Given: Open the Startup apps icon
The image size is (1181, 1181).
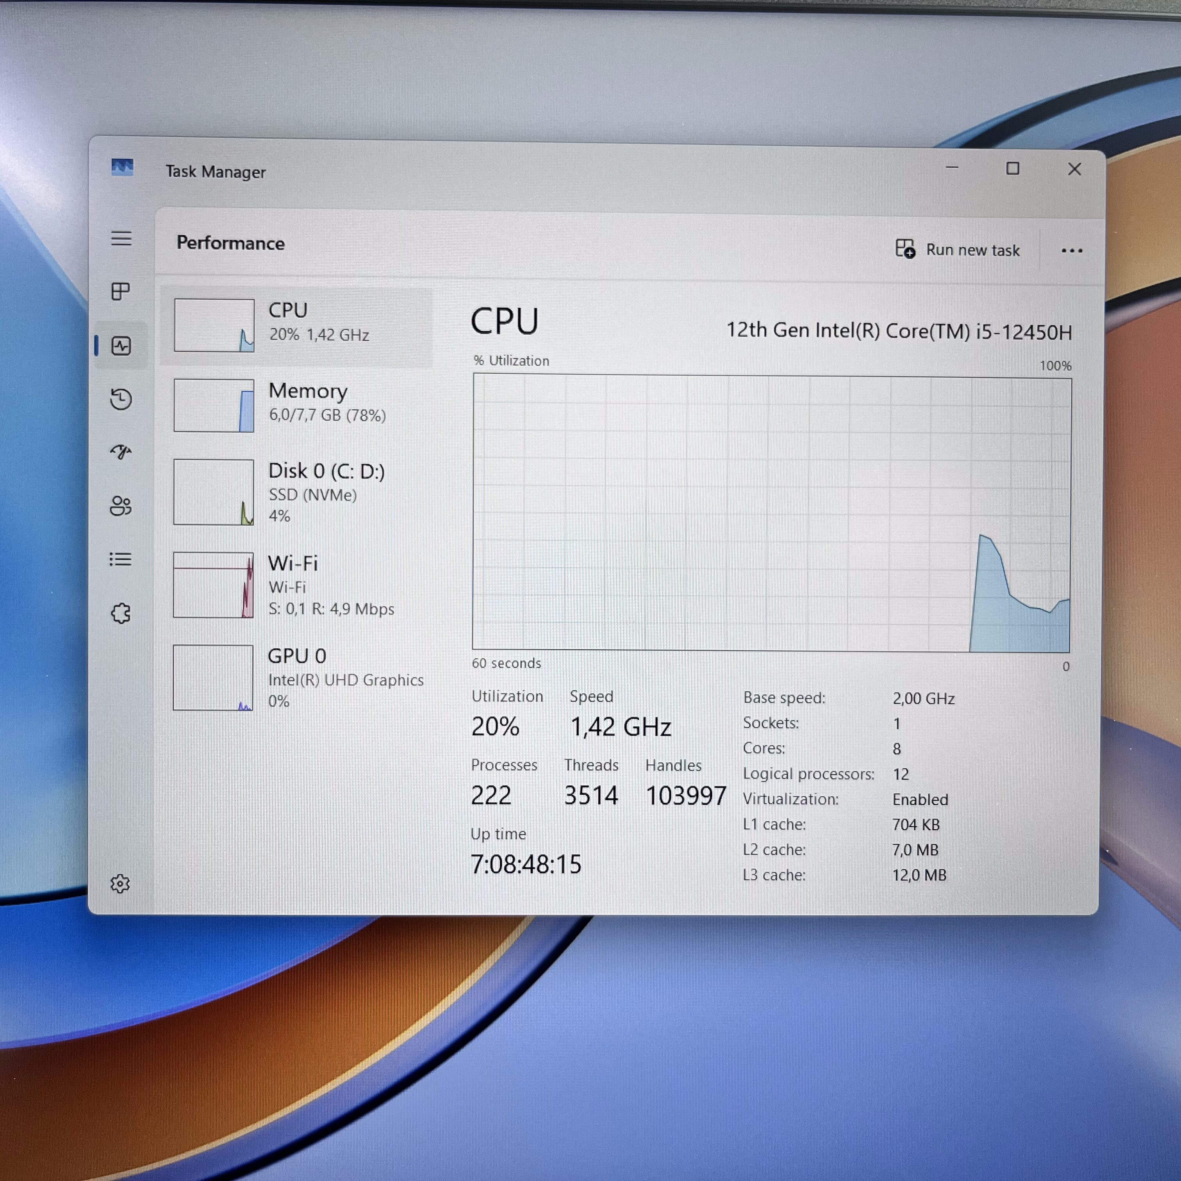Looking at the screenshot, I should pyautogui.click(x=121, y=452).
